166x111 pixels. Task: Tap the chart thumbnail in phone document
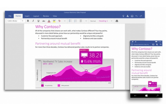(146, 88)
